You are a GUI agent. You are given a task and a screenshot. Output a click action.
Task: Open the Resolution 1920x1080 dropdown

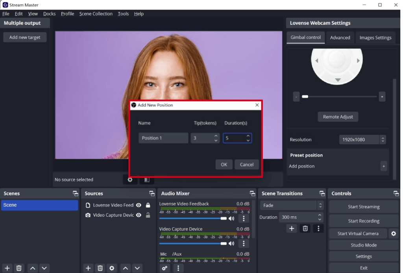click(362, 139)
